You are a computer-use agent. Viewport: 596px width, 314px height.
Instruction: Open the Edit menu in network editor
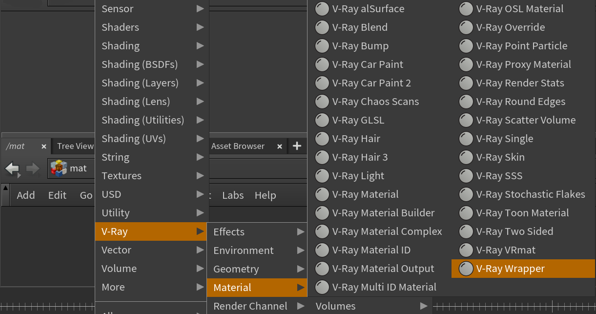pyautogui.click(x=57, y=195)
